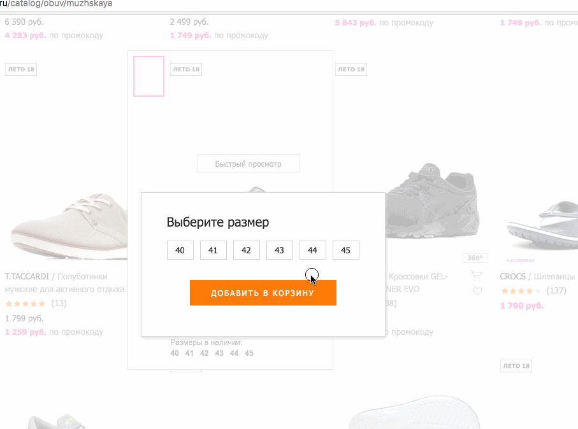The image size is (578, 429).
Task: Click the small pink-bordered thumbnail box
Action: (148, 76)
